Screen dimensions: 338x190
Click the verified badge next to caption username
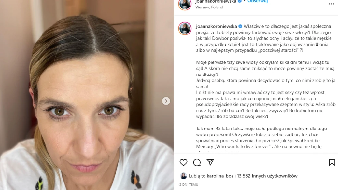[x=240, y=26]
